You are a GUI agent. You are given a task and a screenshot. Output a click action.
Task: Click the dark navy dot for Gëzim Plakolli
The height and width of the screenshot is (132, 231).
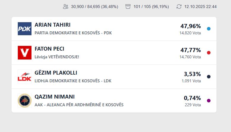tap(209, 77)
